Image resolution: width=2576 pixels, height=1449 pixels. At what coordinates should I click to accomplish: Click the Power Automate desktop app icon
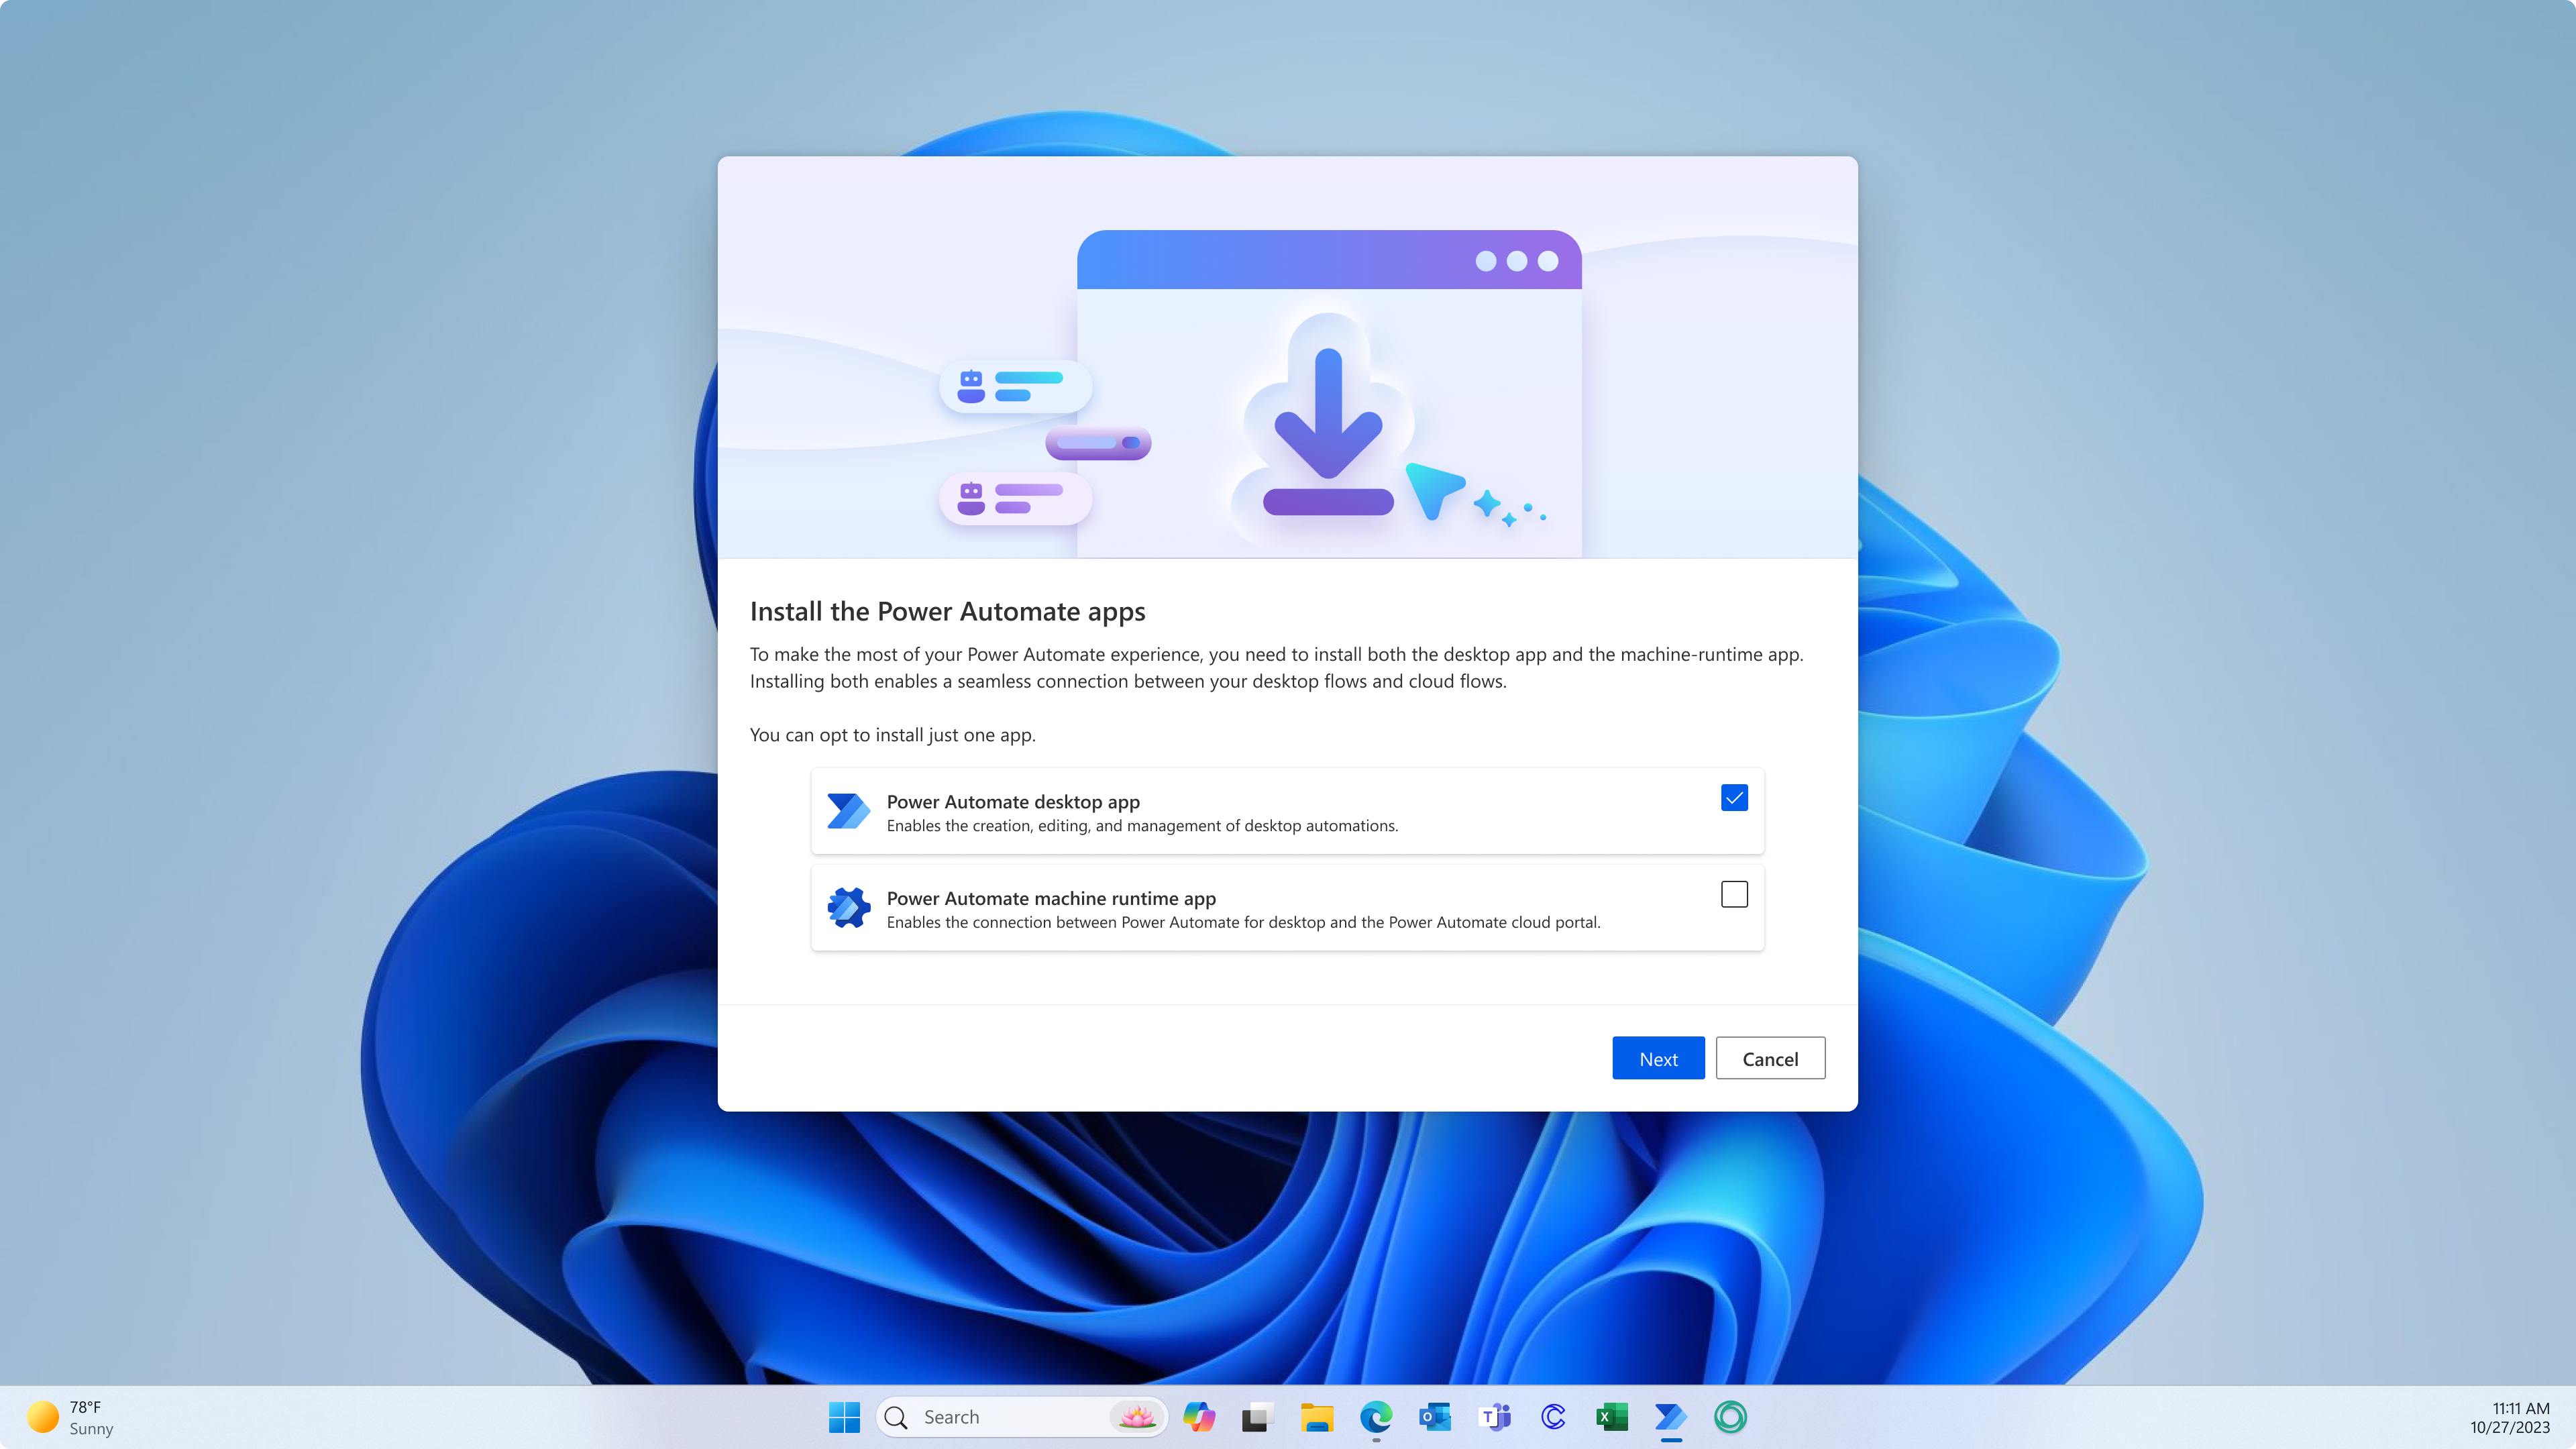tap(848, 811)
